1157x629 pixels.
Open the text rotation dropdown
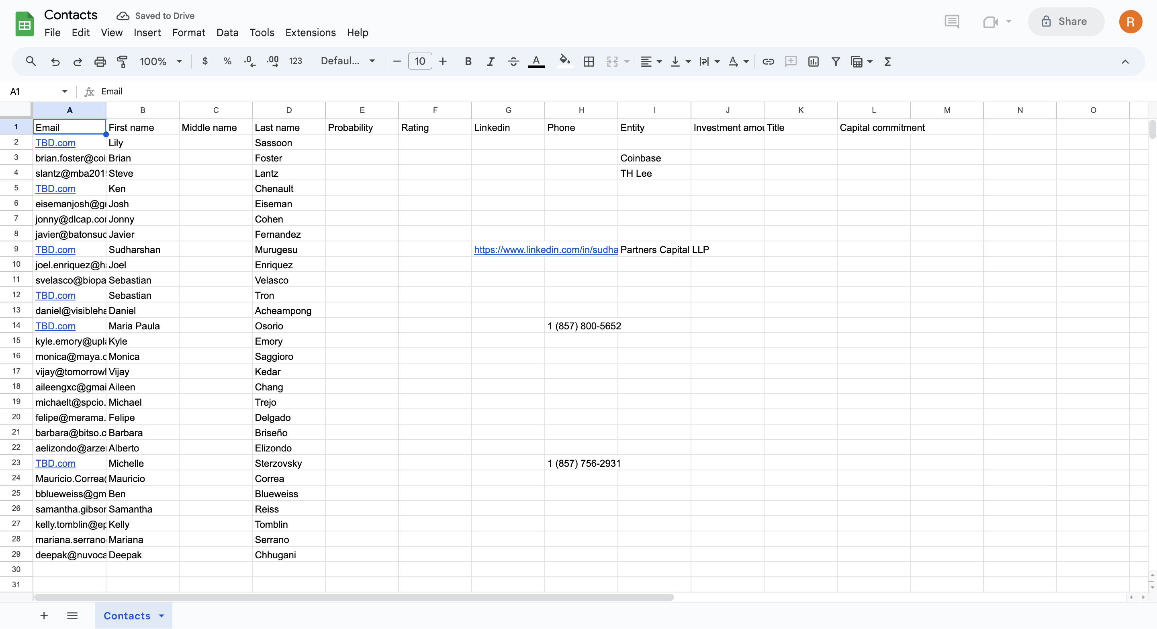(738, 61)
